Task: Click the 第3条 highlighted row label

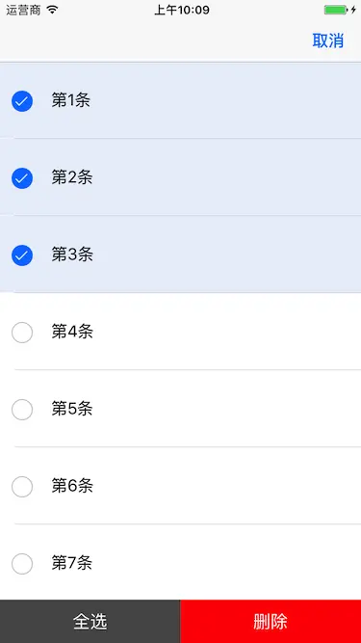Action: (x=72, y=255)
